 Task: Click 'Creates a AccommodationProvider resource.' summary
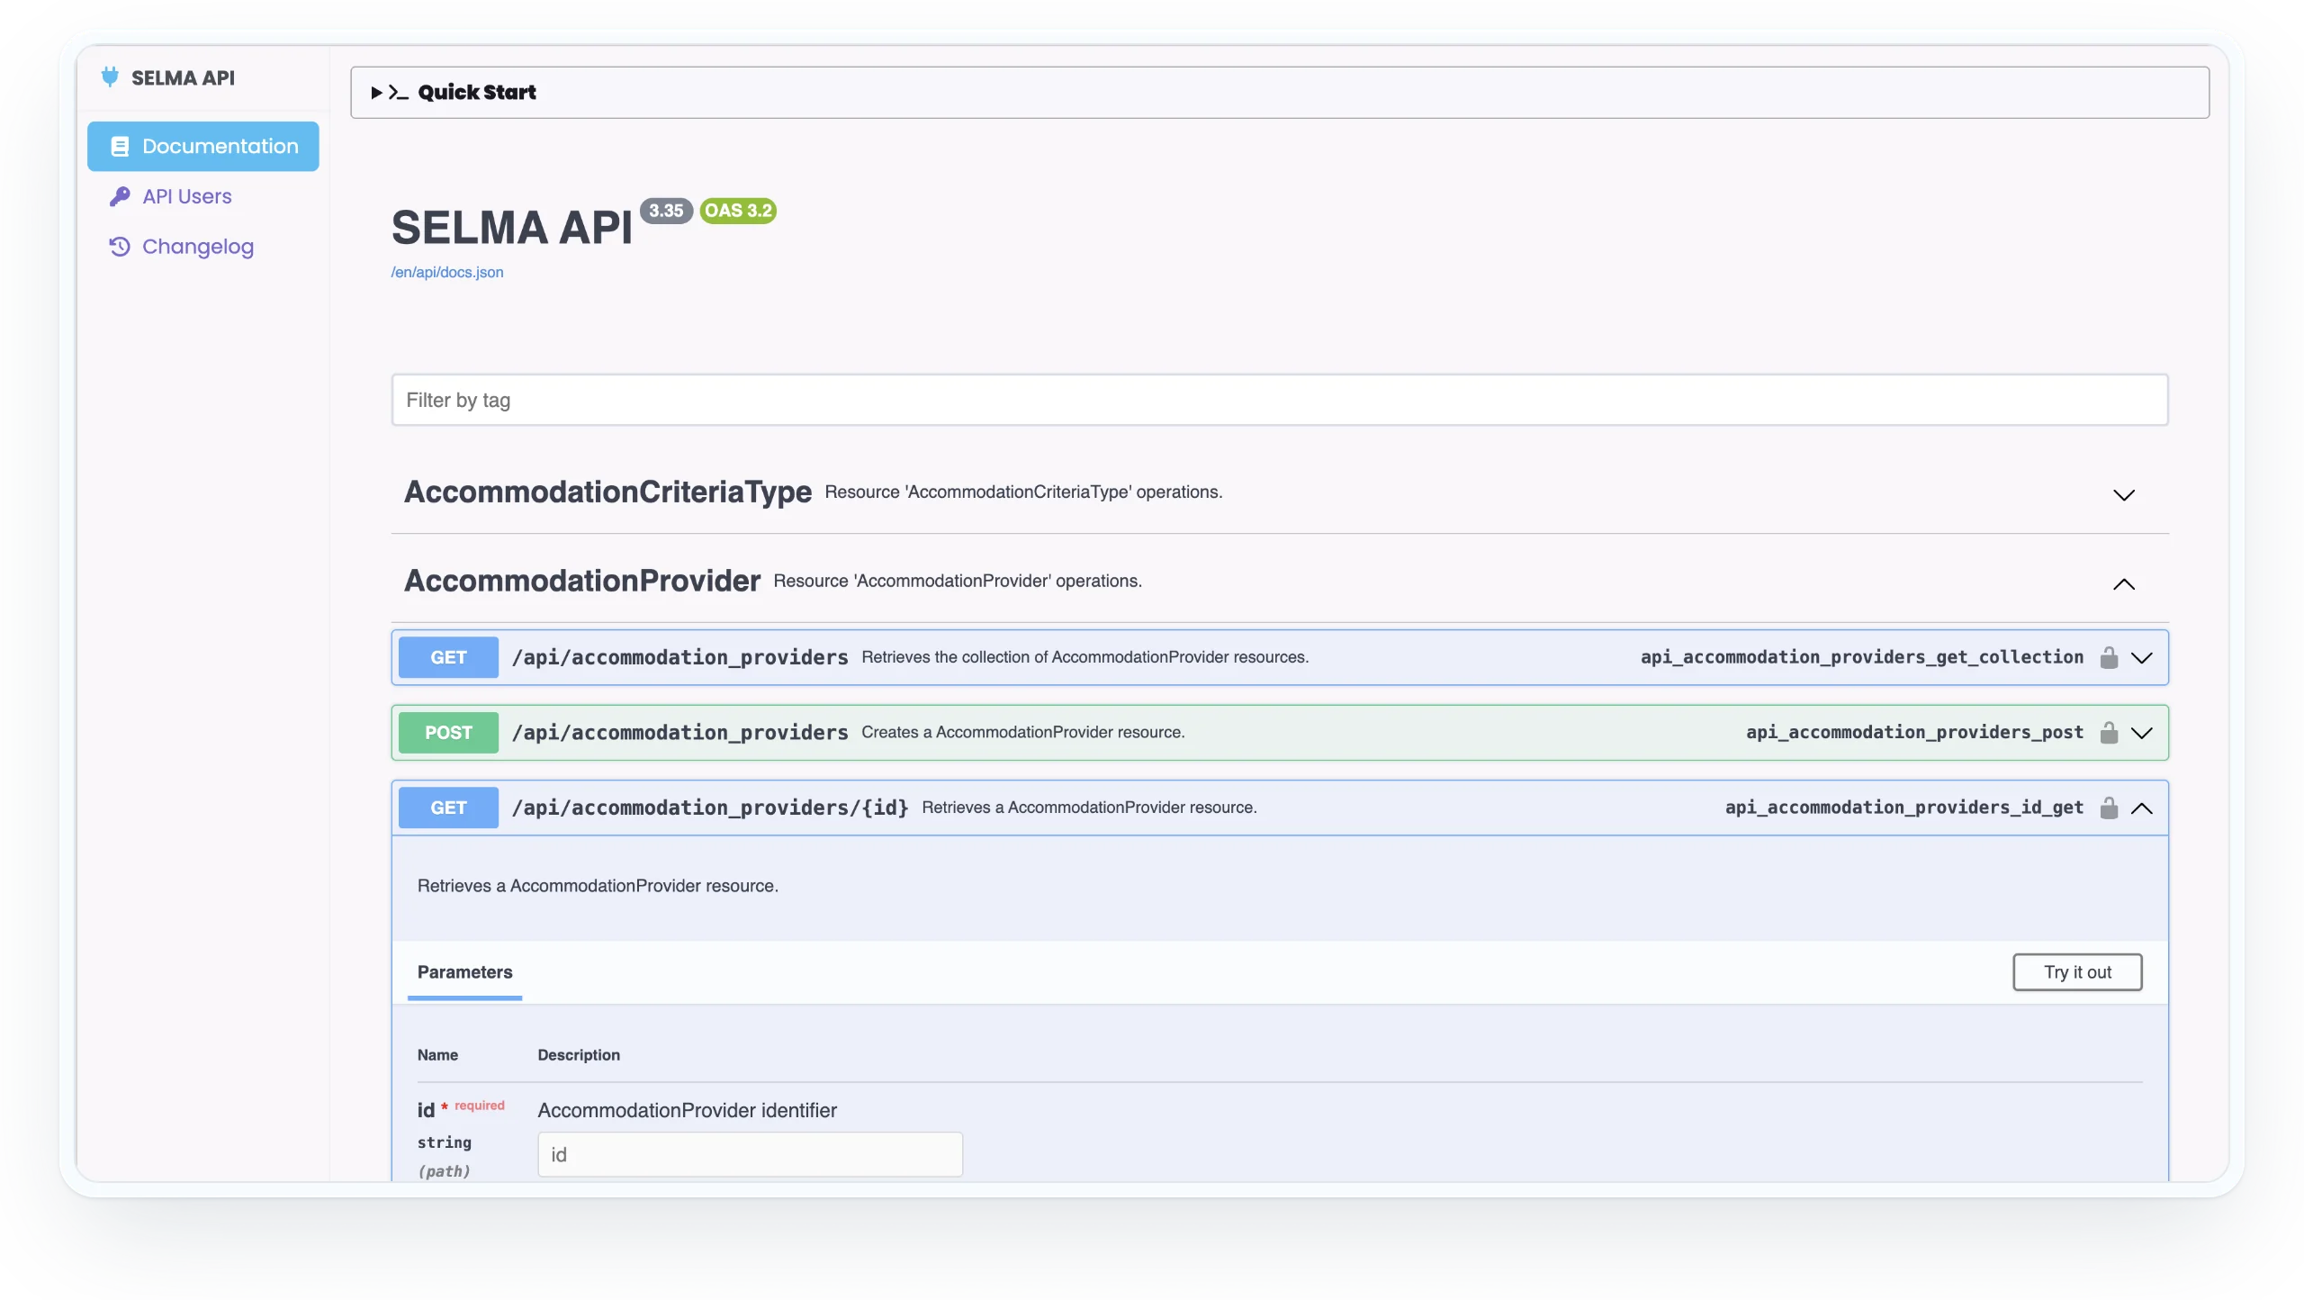1023,733
